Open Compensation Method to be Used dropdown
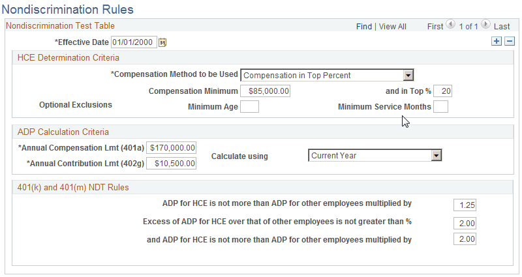The image size is (522, 277). [x=408, y=75]
